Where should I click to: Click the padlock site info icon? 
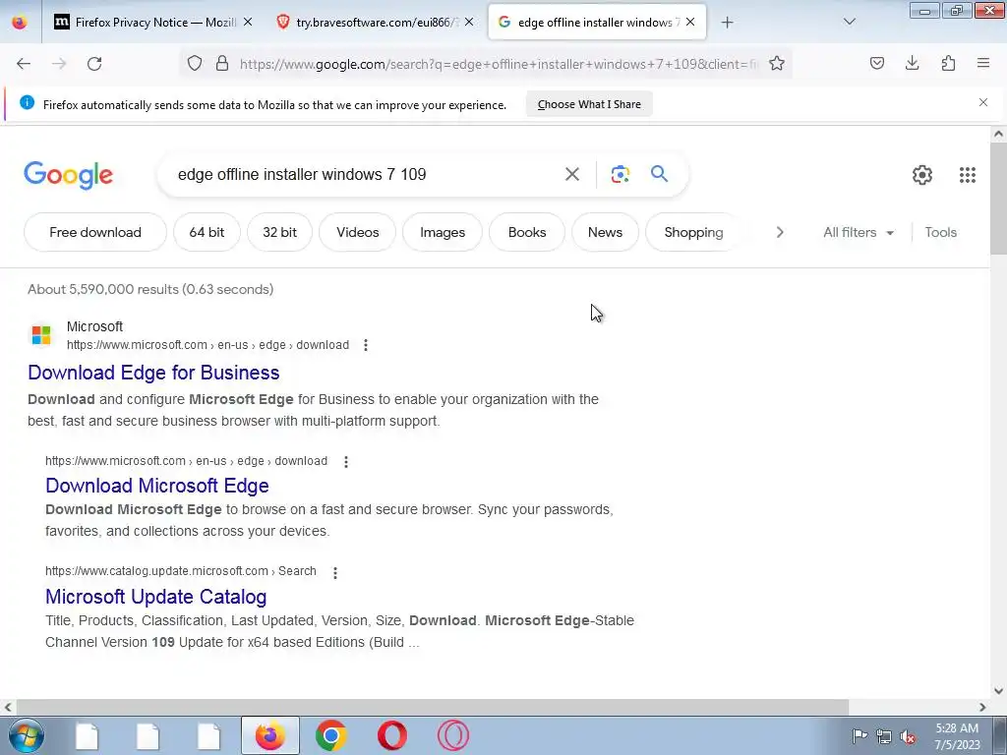pos(222,63)
